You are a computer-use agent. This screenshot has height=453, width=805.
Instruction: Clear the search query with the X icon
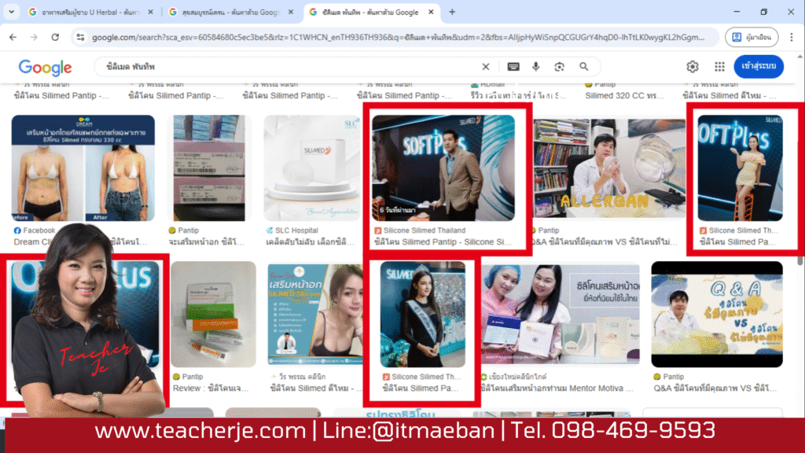tap(485, 67)
